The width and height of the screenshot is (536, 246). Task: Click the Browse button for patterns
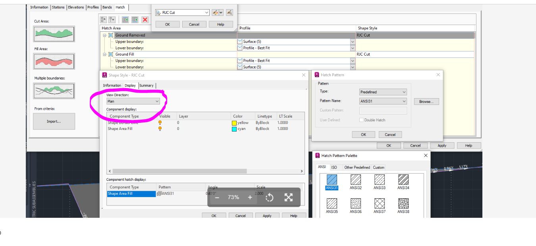(426, 101)
